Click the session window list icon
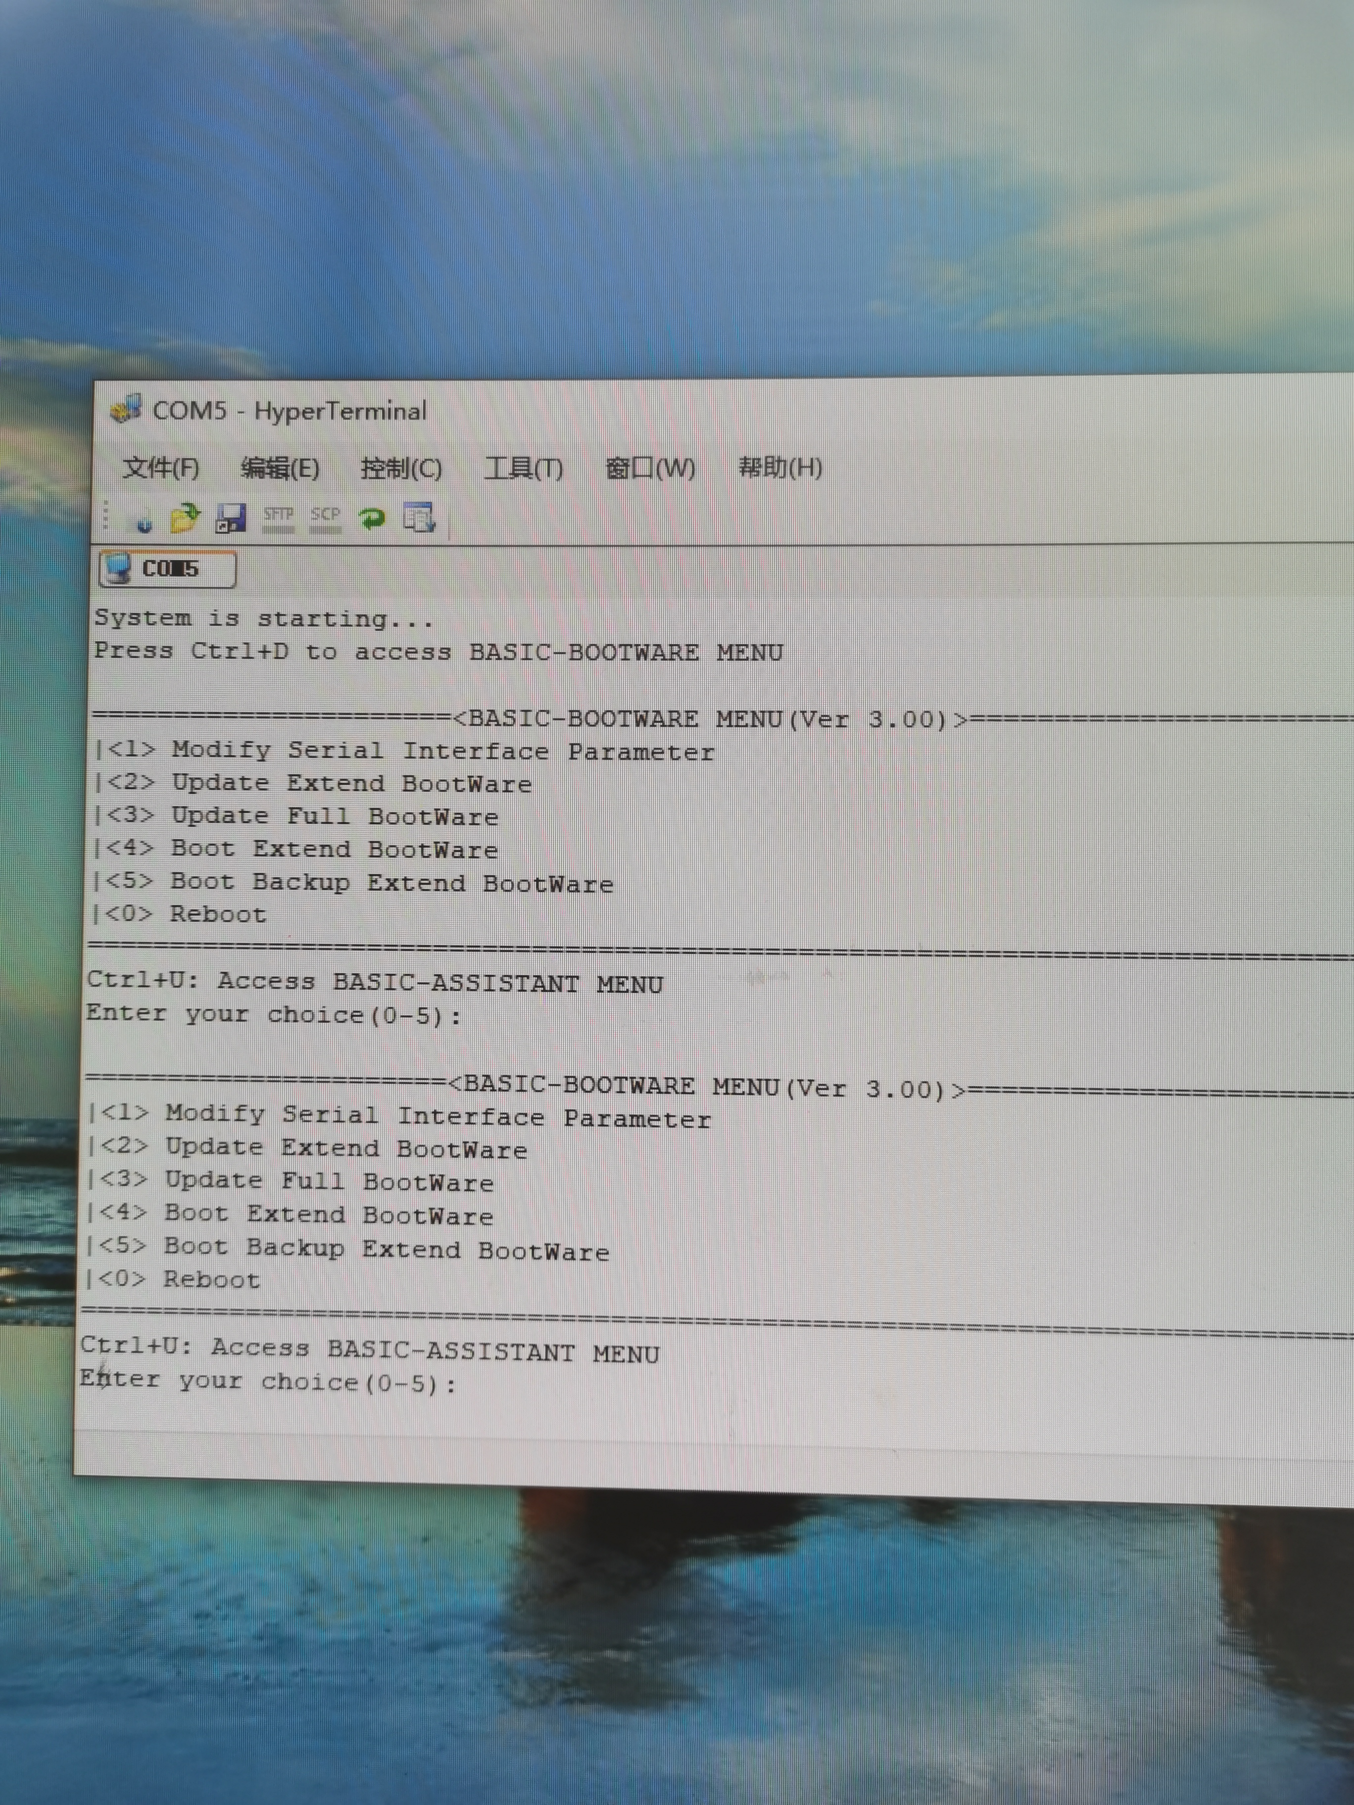Screen dimensions: 1354x1805 (x=420, y=518)
